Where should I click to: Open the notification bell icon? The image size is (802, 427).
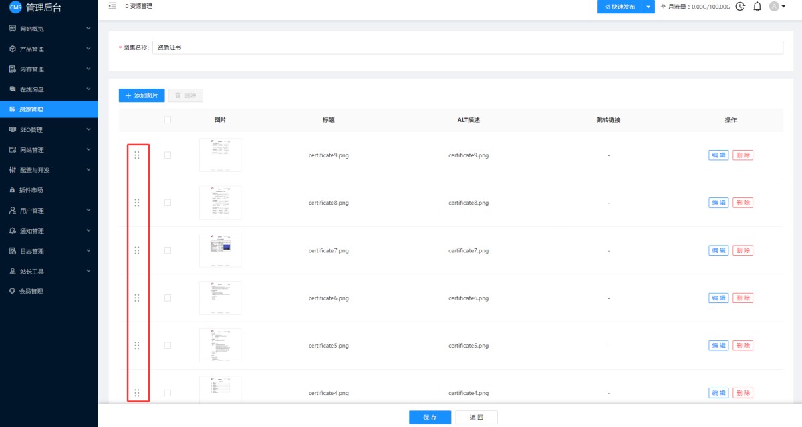point(757,7)
